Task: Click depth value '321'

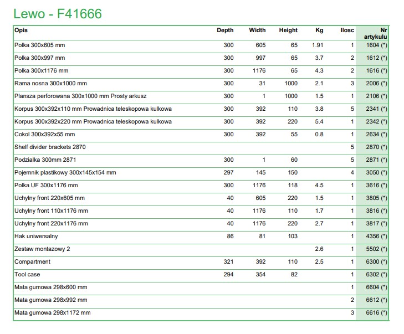Action: (x=228, y=262)
